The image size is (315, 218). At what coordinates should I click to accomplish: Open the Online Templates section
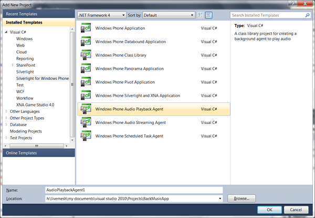[x=39, y=153]
